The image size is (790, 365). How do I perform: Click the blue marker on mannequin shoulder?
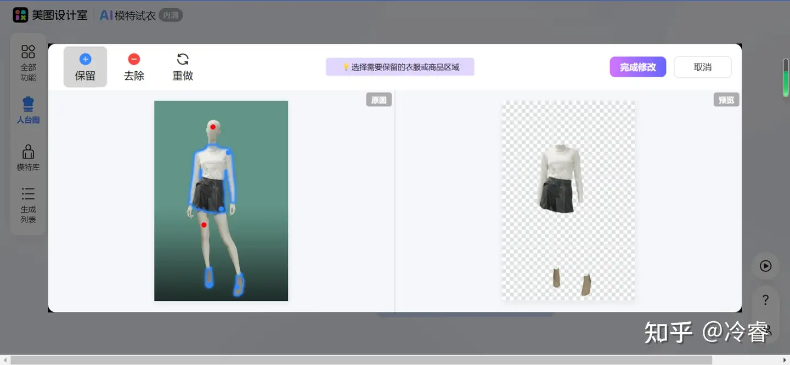point(228,152)
